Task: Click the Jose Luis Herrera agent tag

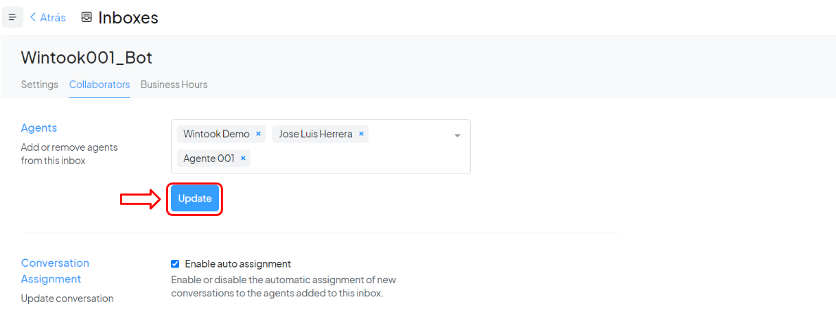Action: [x=315, y=134]
